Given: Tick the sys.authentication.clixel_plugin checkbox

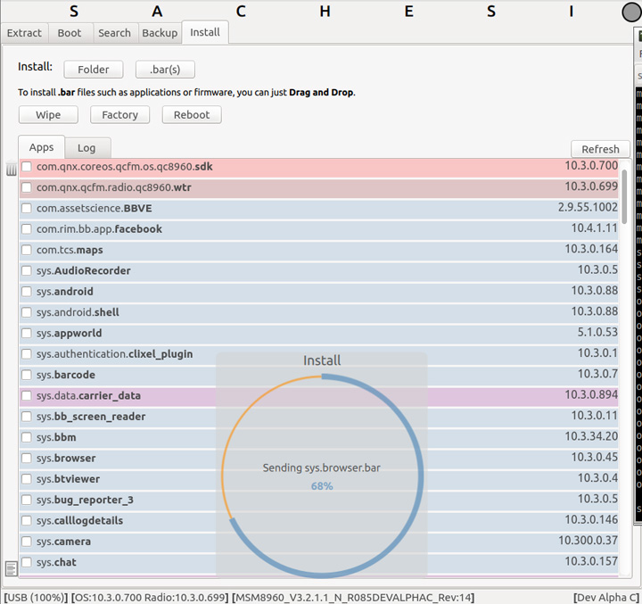Looking at the screenshot, I should [x=27, y=353].
